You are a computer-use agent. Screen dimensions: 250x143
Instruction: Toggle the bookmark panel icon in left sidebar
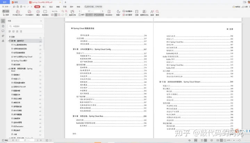point(3,21)
